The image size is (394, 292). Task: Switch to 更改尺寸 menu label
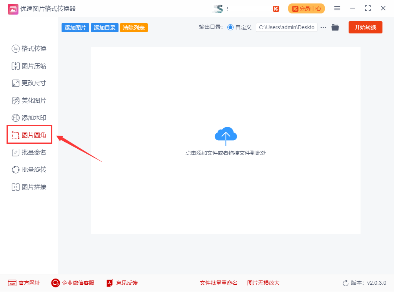[x=34, y=83]
